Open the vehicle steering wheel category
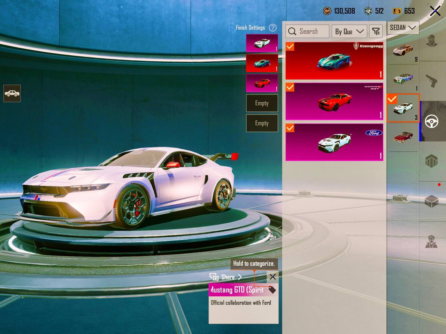The width and height of the screenshot is (446, 334). click(431, 121)
